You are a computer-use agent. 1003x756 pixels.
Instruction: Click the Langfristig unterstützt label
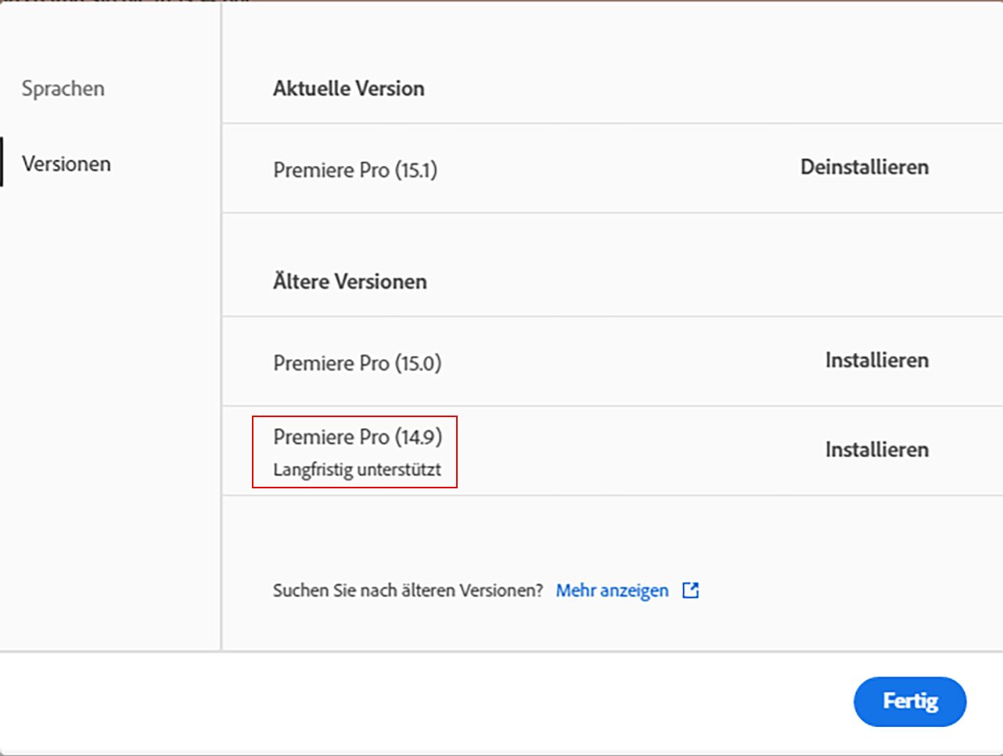click(x=357, y=470)
